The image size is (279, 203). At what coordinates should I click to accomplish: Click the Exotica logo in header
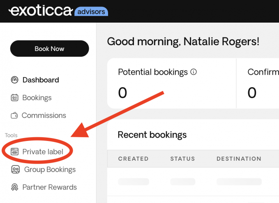click(40, 11)
